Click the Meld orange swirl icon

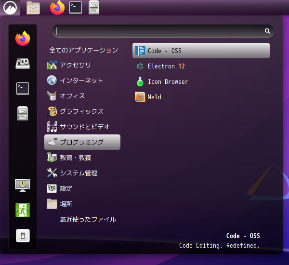coord(140,97)
